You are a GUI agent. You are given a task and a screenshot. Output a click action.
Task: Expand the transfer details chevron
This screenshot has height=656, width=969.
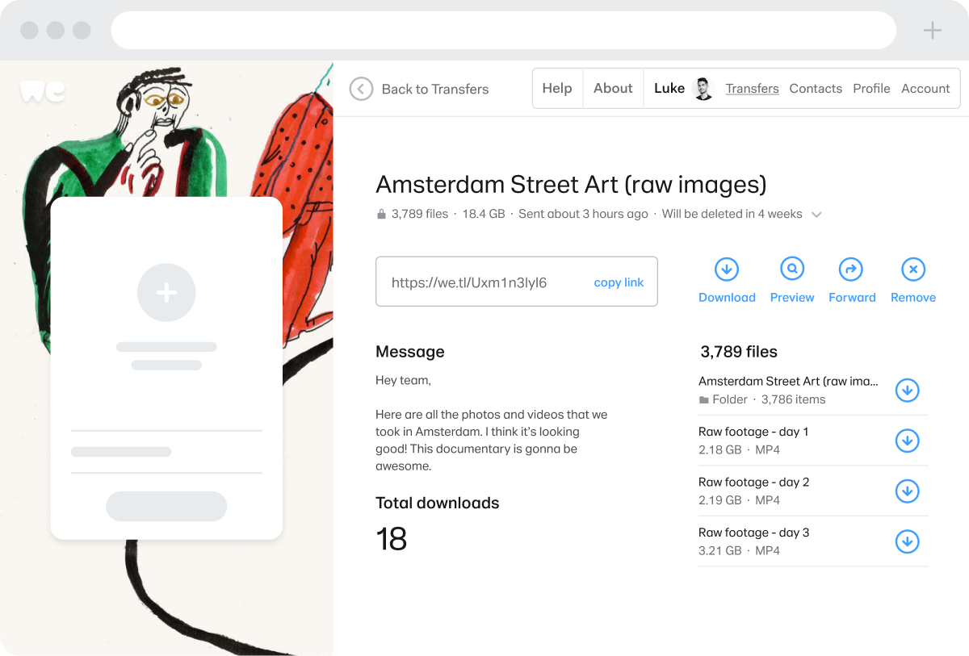tap(816, 215)
